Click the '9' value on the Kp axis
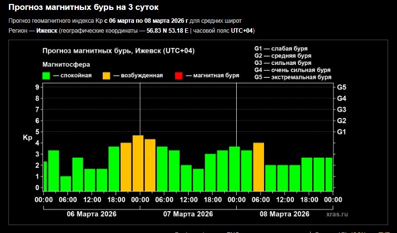This screenshot has width=397, height=233. pos(37,87)
